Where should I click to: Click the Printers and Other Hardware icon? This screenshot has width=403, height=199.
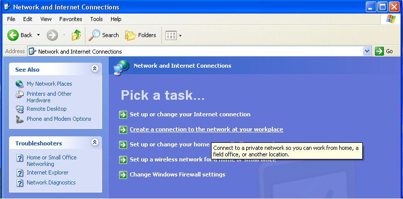(x=20, y=95)
